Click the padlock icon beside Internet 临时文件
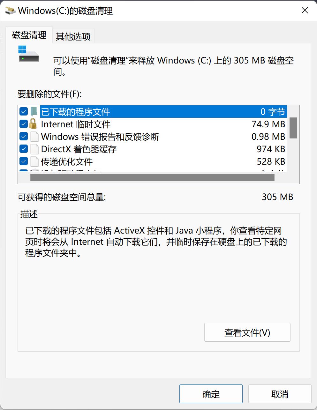Image resolution: width=317 pixels, height=410 pixels. tap(33, 124)
